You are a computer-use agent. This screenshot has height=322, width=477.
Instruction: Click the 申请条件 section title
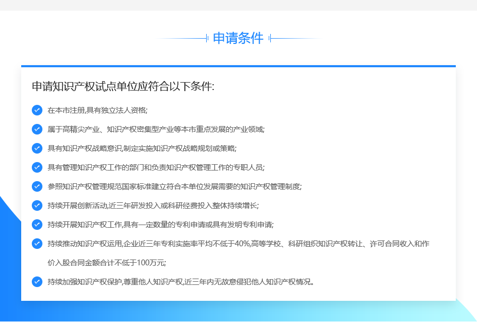[x=238, y=38]
